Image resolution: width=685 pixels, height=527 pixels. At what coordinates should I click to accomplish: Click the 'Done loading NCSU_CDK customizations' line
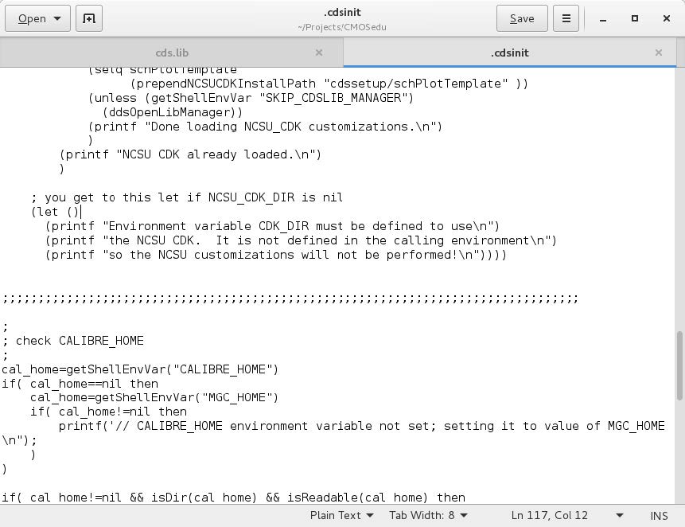tap(265, 127)
